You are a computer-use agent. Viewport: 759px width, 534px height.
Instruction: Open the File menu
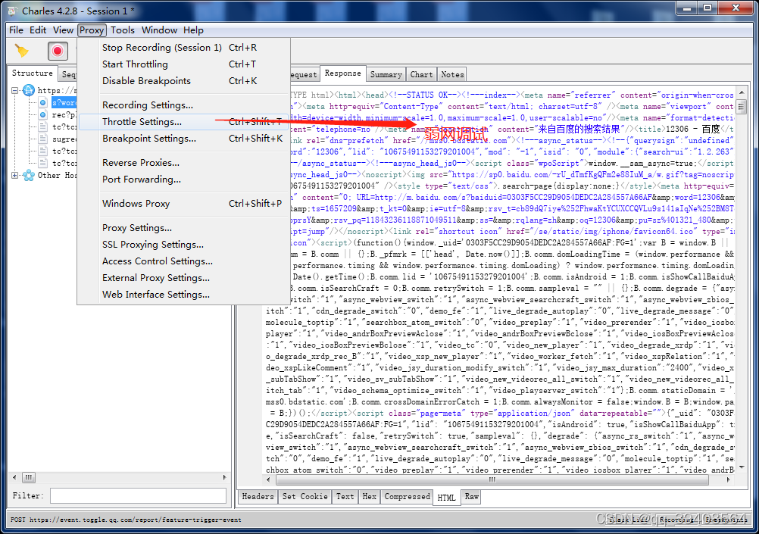point(16,30)
